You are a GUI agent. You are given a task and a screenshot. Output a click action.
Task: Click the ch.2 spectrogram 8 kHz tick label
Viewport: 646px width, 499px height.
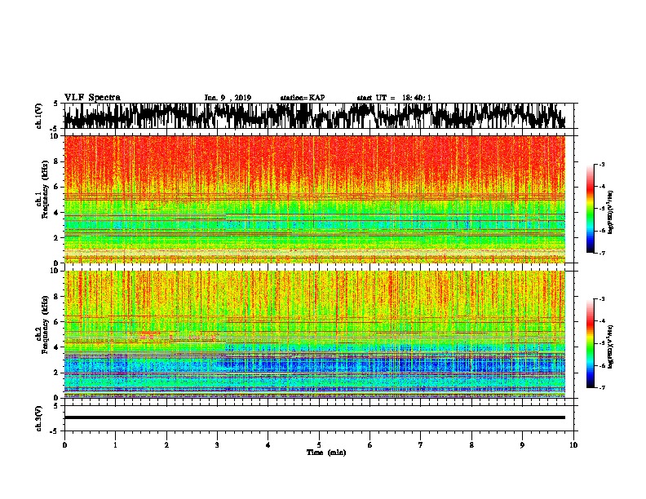point(56,297)
